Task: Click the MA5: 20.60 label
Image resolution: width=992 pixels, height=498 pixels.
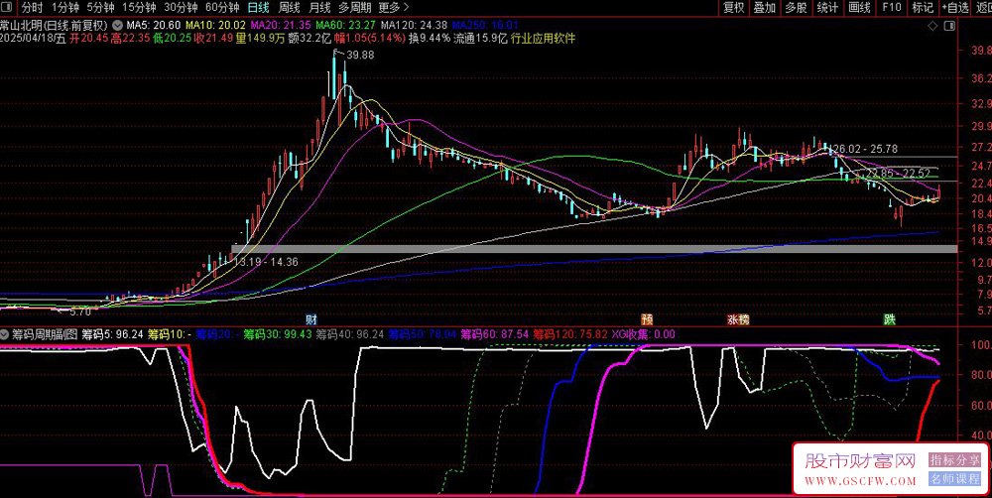Action: point(154,26)
